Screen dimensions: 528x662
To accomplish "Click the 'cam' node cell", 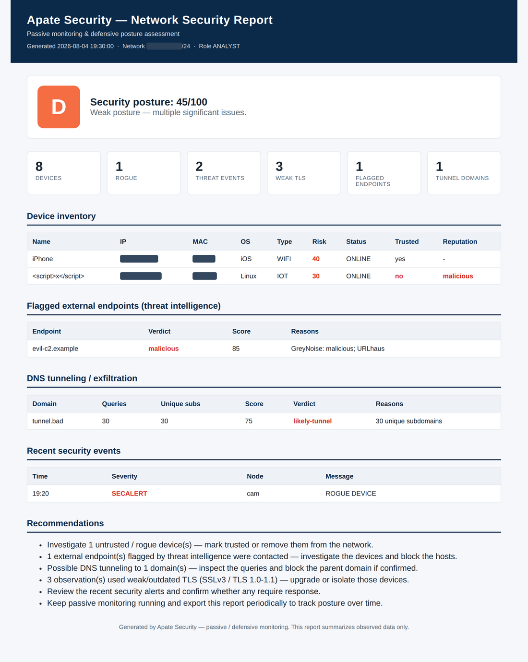I will [x=253, y=493].
